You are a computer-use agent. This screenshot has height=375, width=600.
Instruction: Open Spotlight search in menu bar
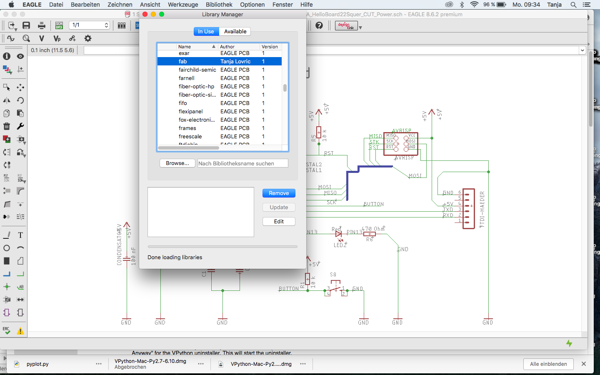(x=574, y=5)
